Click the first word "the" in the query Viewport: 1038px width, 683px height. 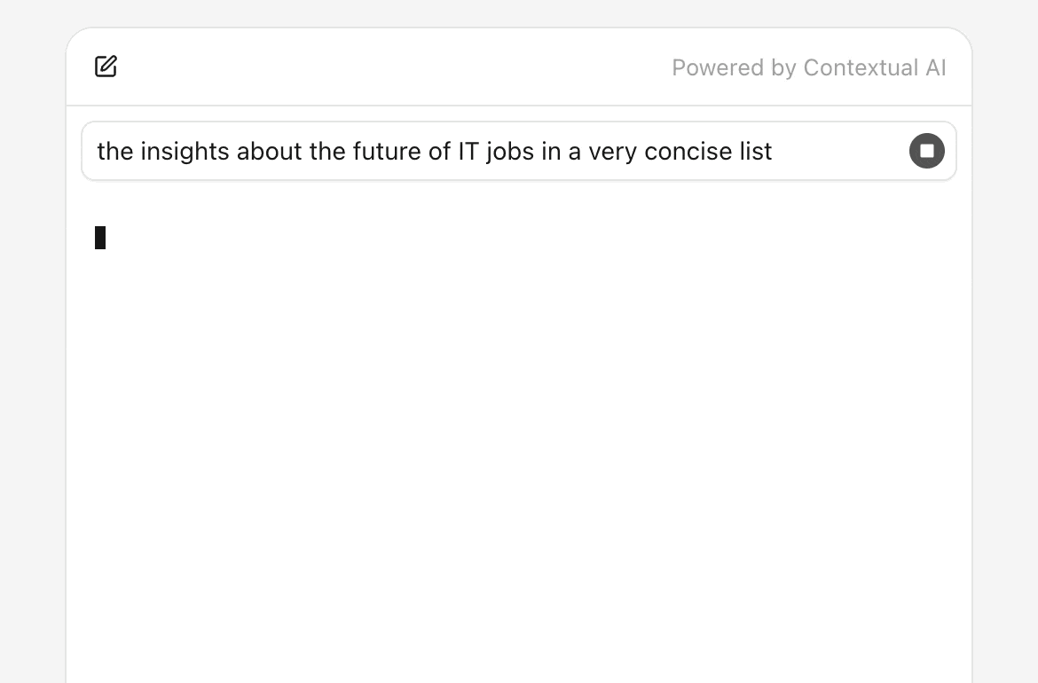click(x=114, y=152)
